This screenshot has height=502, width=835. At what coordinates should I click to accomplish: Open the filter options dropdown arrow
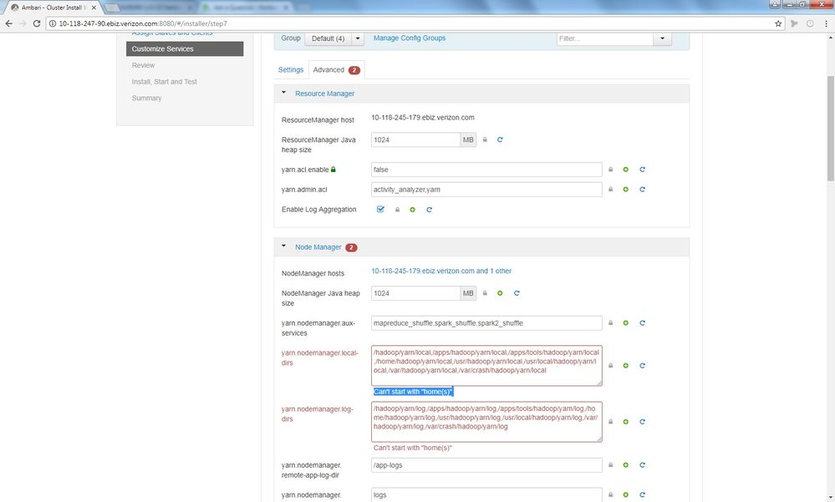pos(662,38)
